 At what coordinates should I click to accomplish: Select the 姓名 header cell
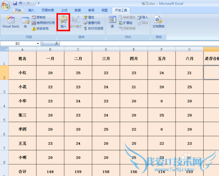22,59
